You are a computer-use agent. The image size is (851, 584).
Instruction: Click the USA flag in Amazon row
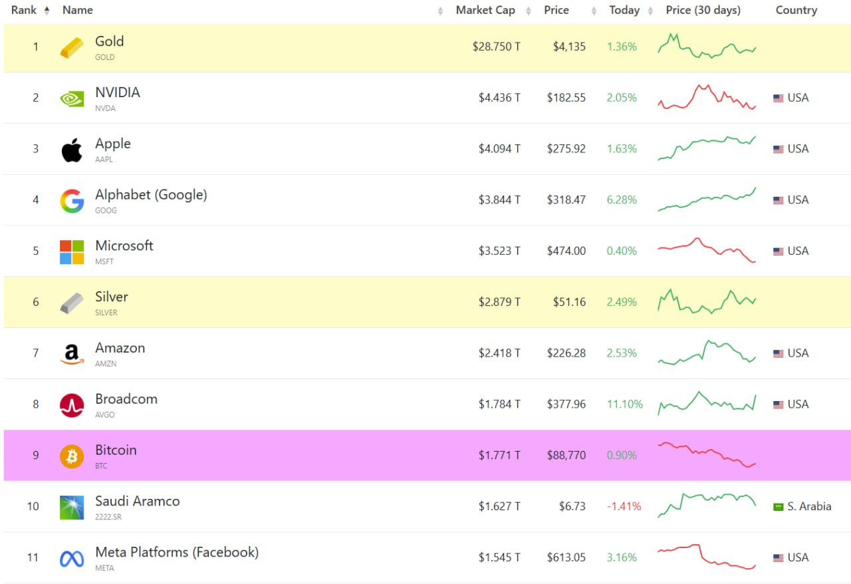click(x=778, y=354)
